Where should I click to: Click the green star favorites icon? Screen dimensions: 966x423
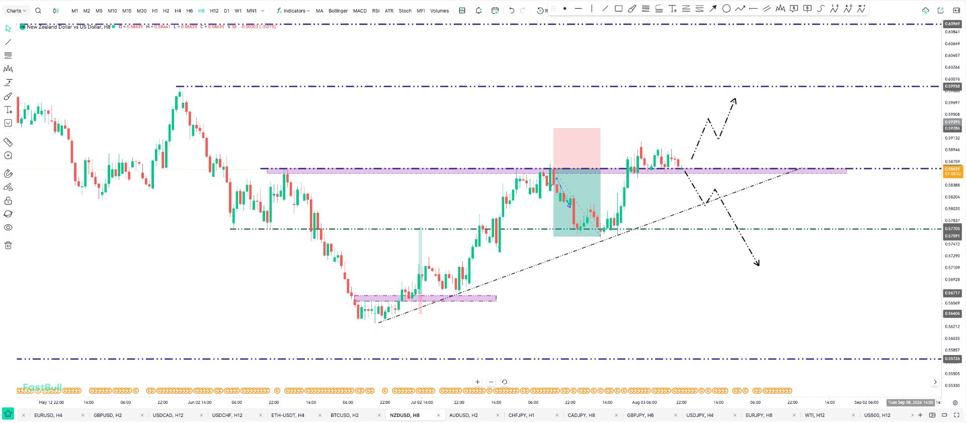(8, 414)
